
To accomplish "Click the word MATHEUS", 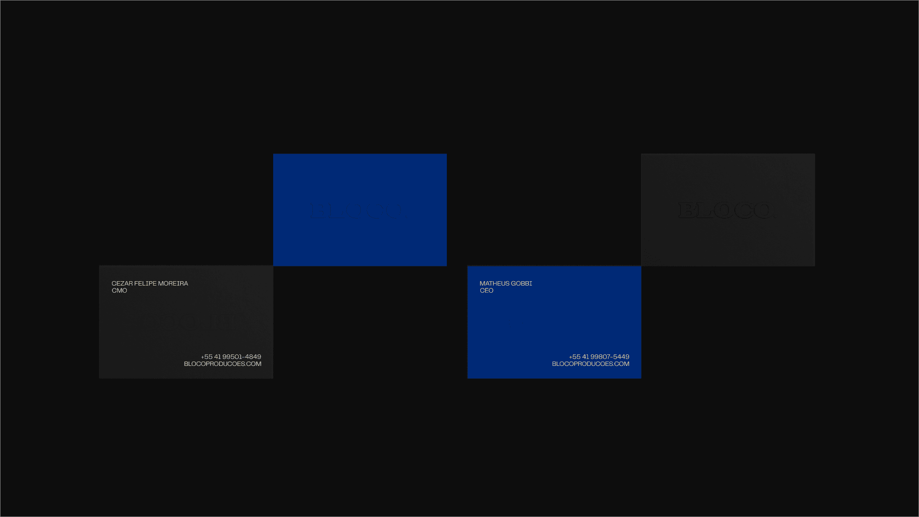I will pyautogui.click(x=494, y=284).
